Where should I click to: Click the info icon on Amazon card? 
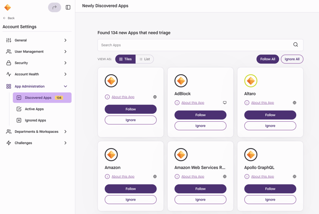point(107,176)
